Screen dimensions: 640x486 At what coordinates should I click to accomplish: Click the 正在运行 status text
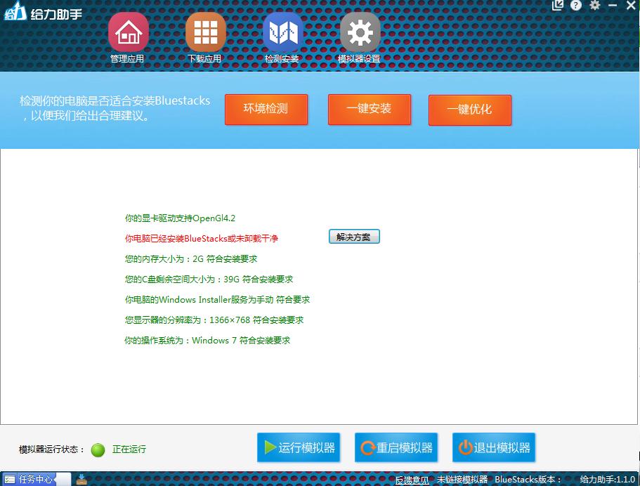point(129,449)
